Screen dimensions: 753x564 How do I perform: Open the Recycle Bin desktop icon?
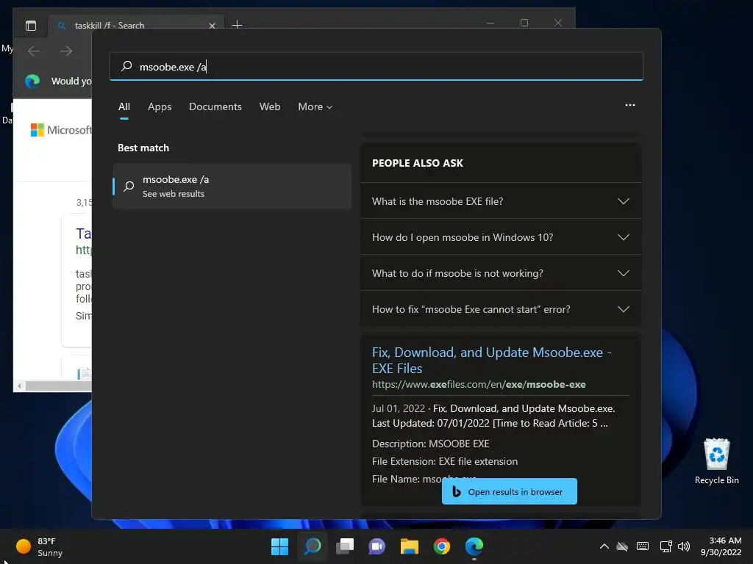tap(716, 461)
